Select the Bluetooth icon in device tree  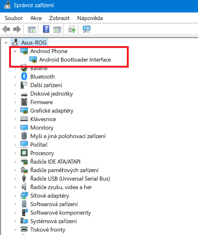point(24,76)
